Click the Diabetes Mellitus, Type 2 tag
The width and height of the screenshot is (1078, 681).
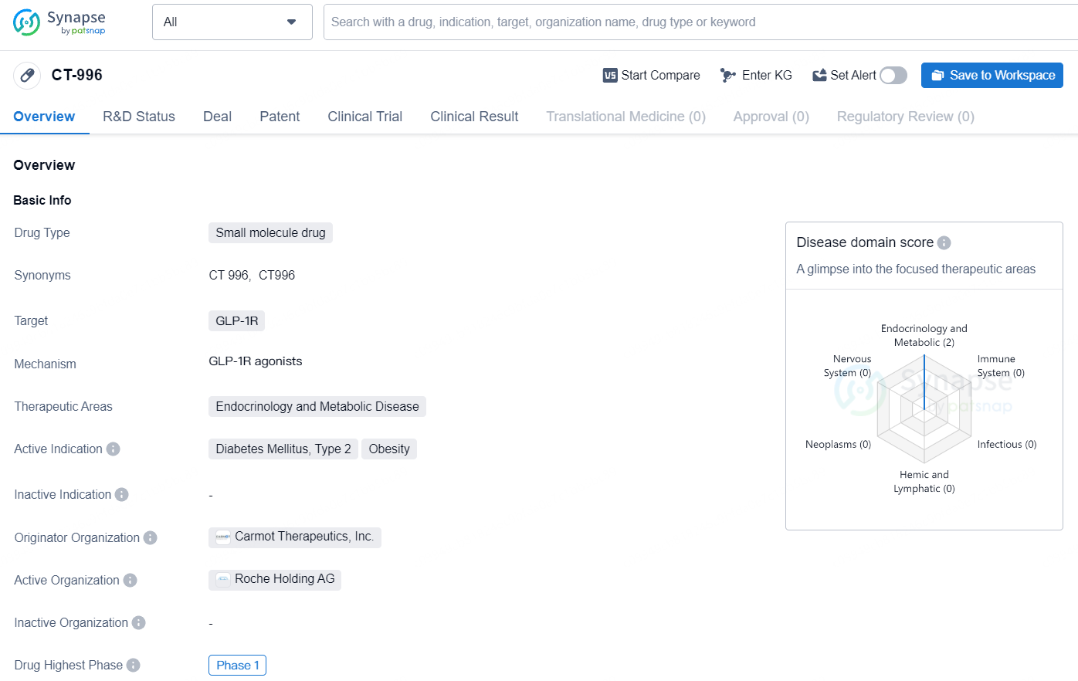[283, 449]
